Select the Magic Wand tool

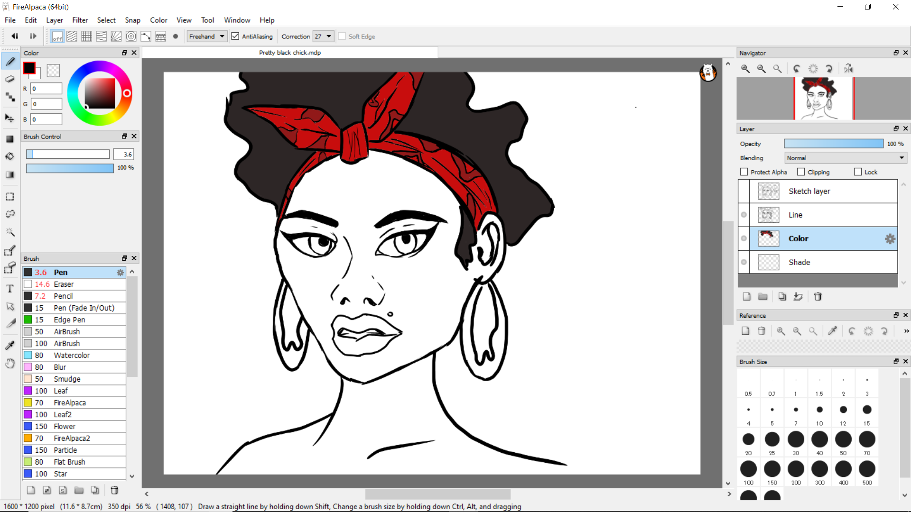9,232
